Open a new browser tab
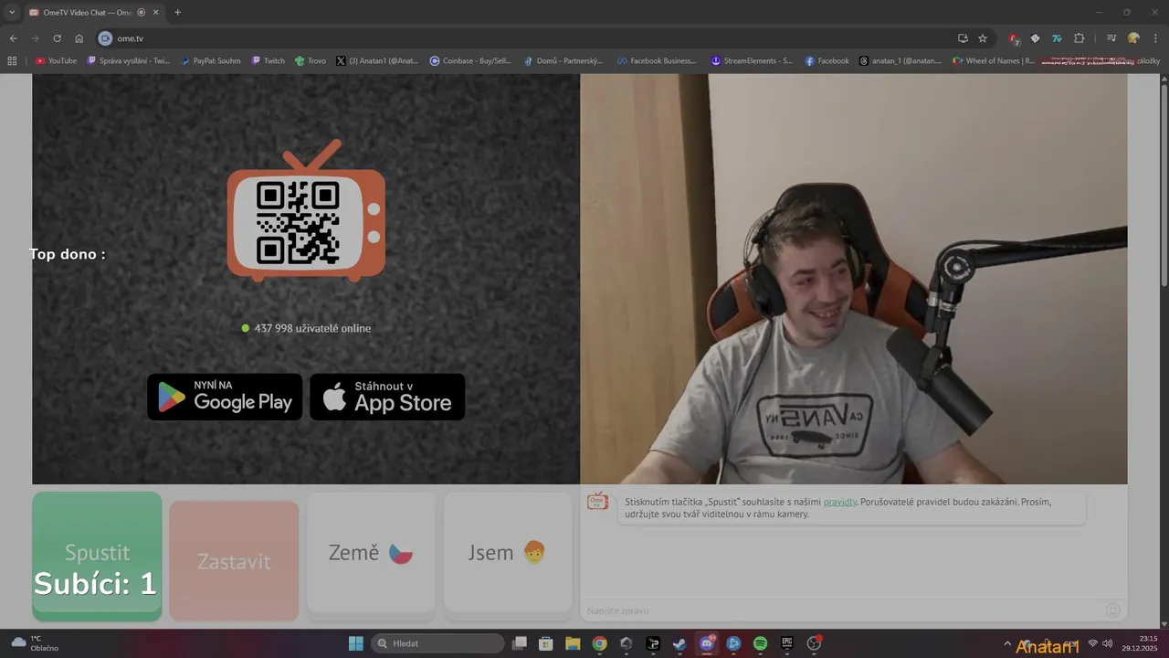 click(x=177, y=12)
